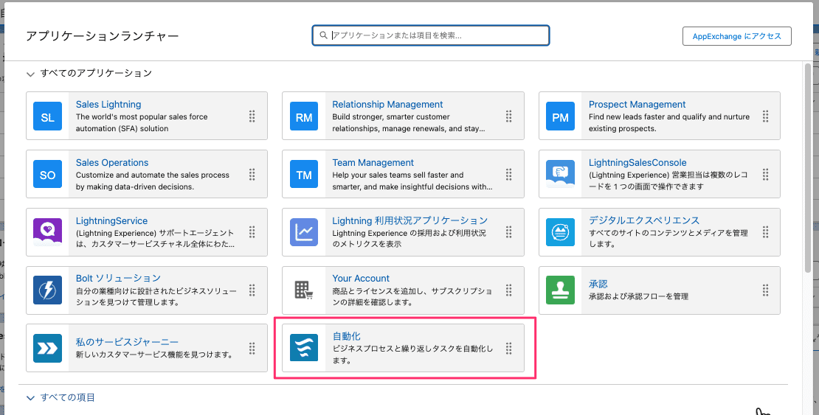Viewport: 819px width, 415px height.
Task: Open the 私のサービスジャーニー link
Action: pyautogui.click(x=127, y=342)
